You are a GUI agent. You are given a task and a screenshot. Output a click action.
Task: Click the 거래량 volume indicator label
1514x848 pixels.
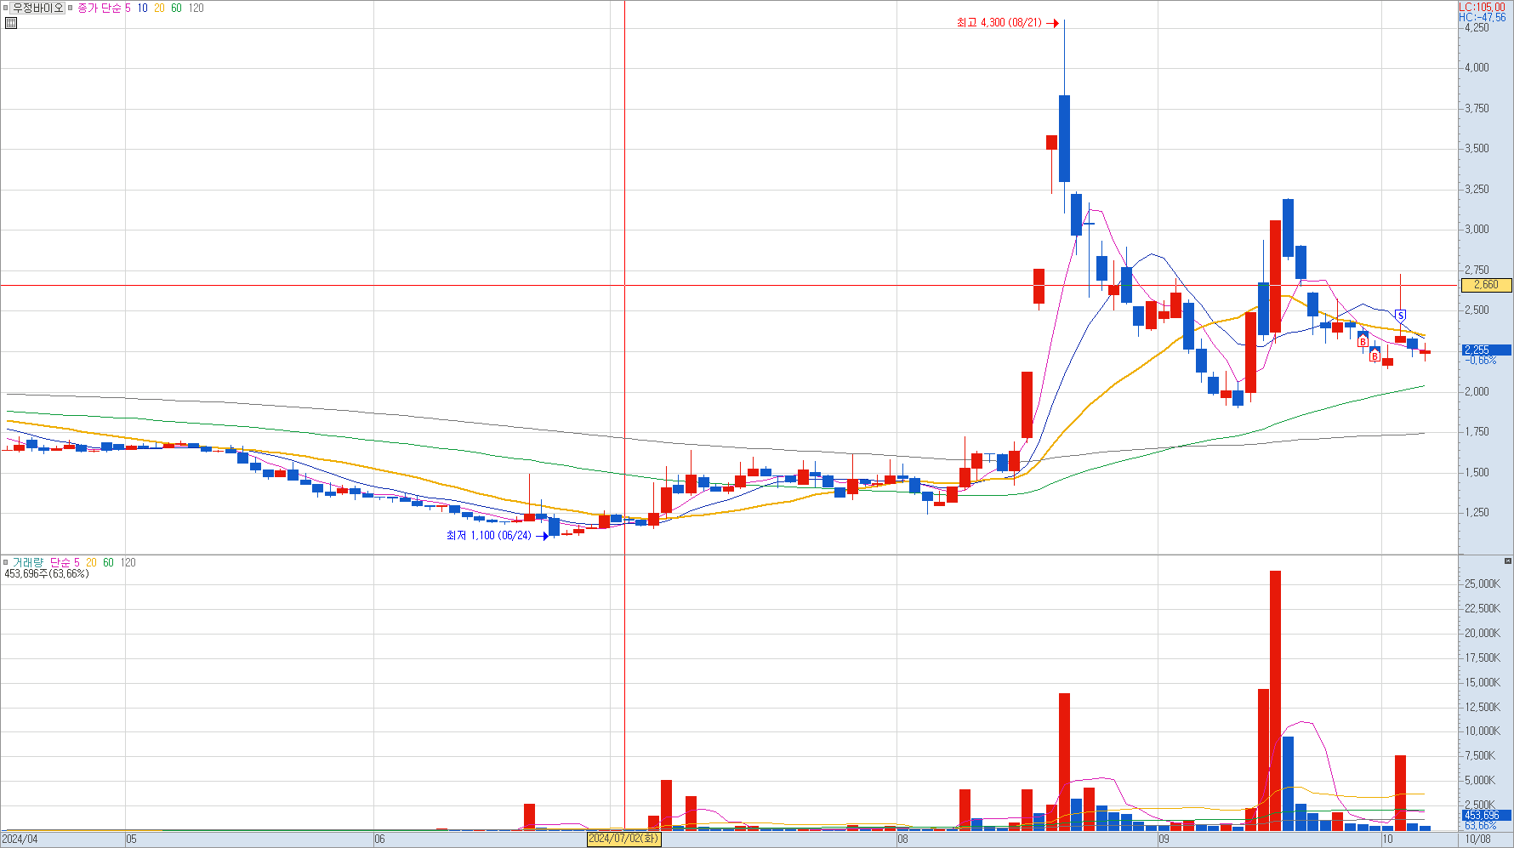pos(26,562)
